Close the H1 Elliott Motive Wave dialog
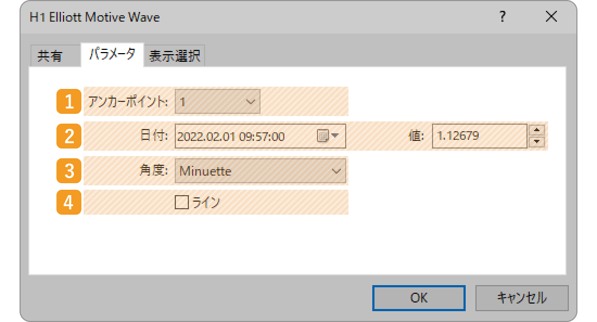The image size is (597, 322). (x=551, y=17)
